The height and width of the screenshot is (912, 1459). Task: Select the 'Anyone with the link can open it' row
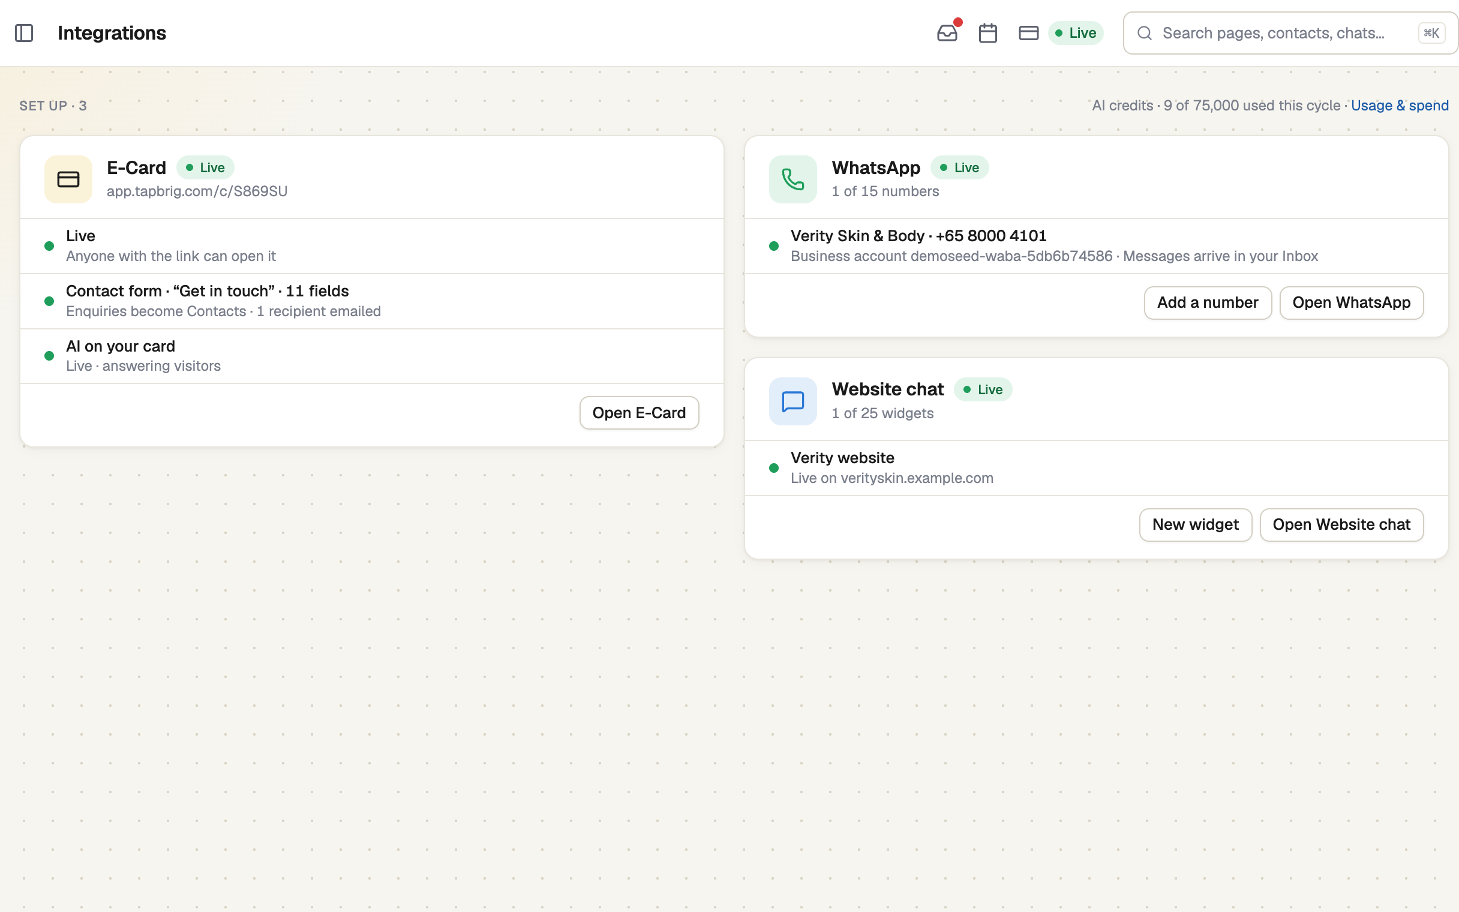tap(371, 245)
